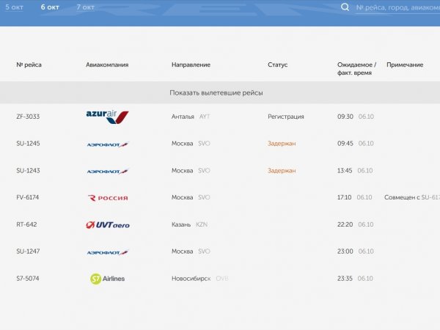Click the 22:20 departure time
The image size is (440, 330).
345,224
